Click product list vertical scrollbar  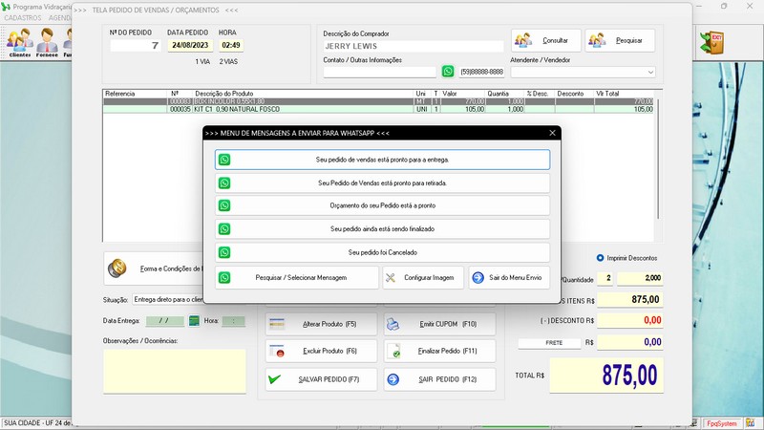point(658,159)
